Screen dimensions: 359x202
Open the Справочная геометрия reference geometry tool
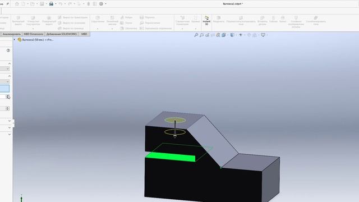(x=182, y=21)
